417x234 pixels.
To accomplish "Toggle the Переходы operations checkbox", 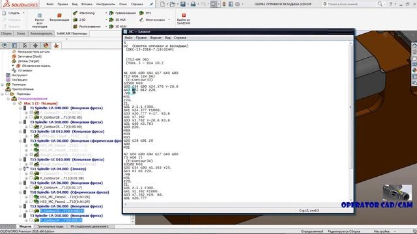I will tap(7, 94).
